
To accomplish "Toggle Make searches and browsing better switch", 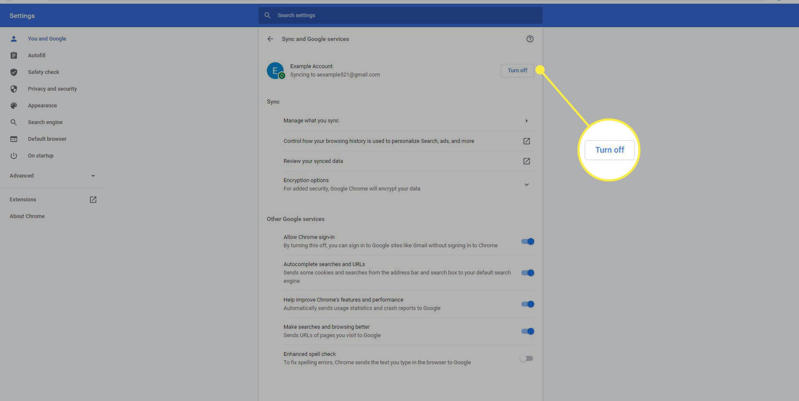I will click(528, 331).
